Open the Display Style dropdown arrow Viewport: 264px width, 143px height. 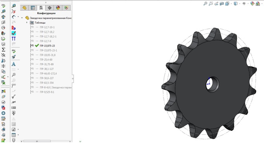239,4
